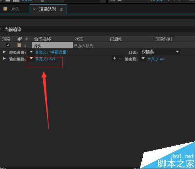Open the 自定义: "草图设置" render settings link
The width and height of the screenshot is (195, 169).
click(51, 52)
